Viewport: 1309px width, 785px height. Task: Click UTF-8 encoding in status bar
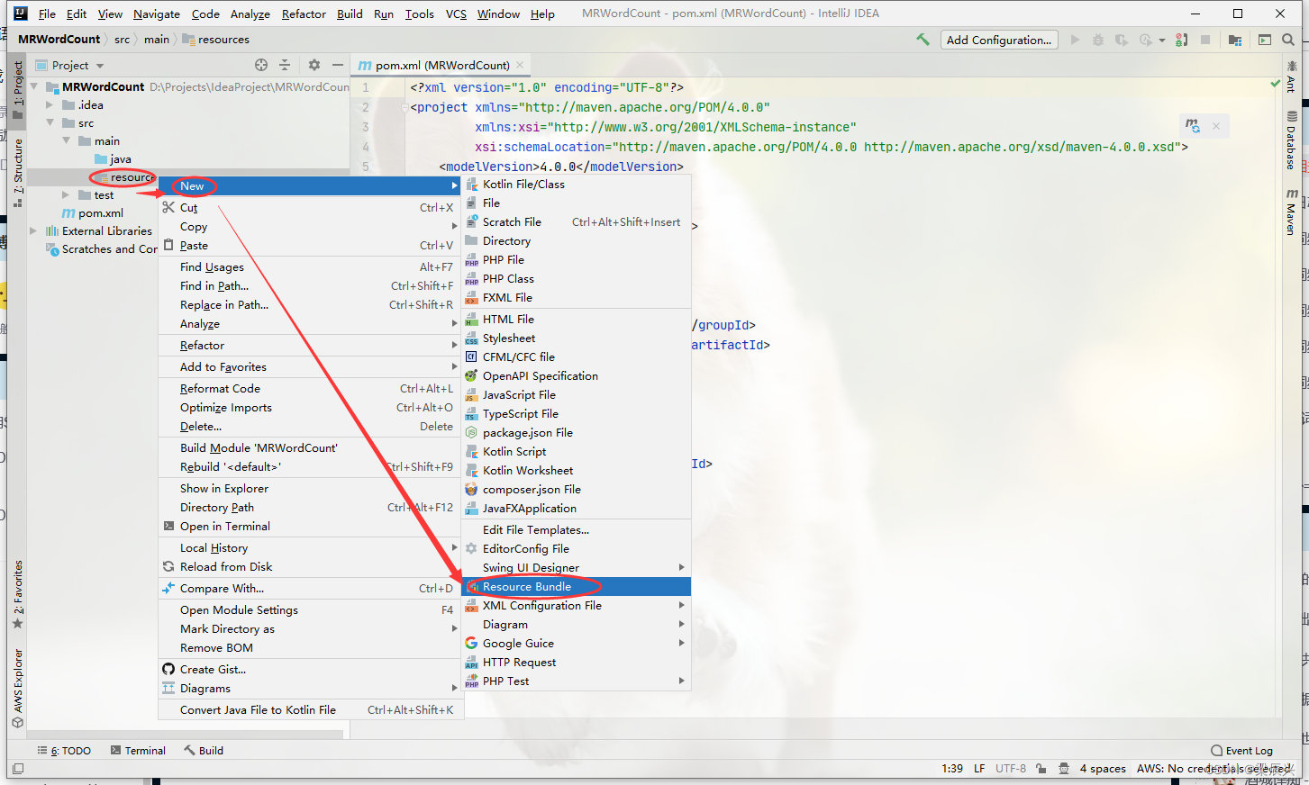1011,769
